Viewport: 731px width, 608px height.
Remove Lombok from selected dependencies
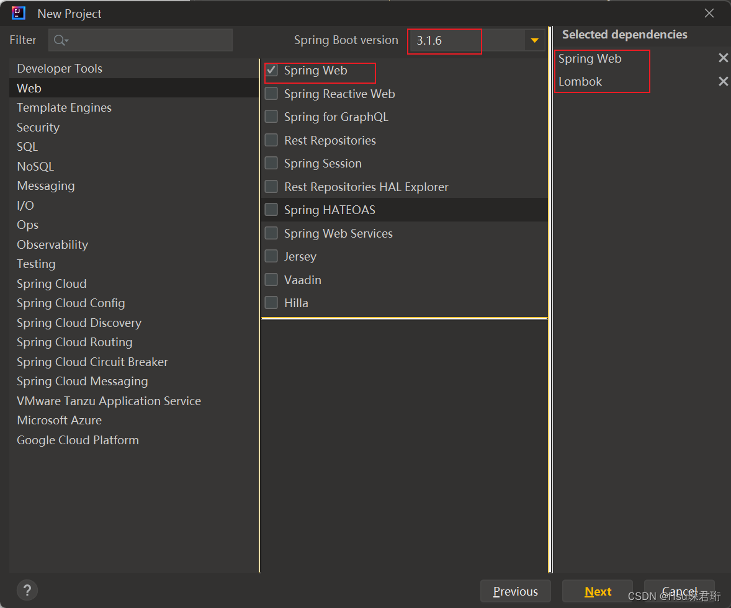coord(723,81)
